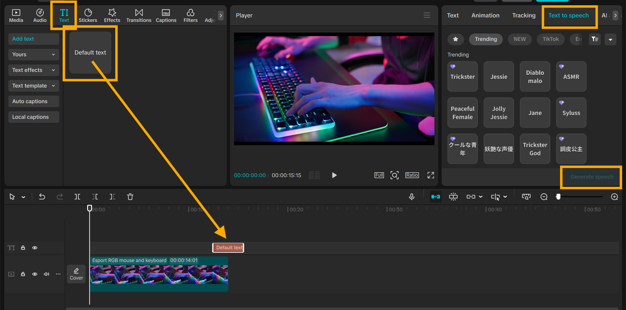The height and width of the screenshot is (310, 626).
Task: Click the timeline zoom slider
Action: [580, 197]
